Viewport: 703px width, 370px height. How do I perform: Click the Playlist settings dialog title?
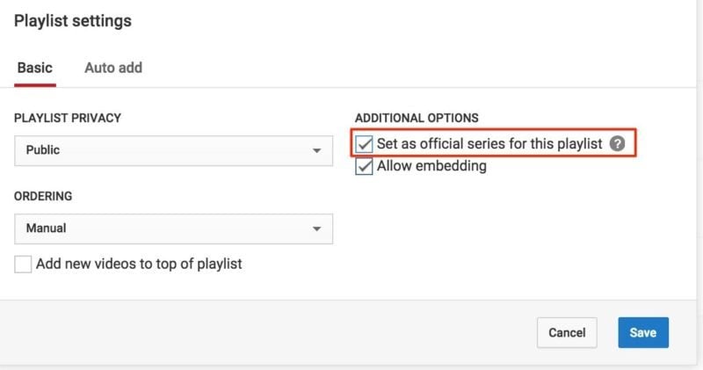pyautogui.click(x=73, y=20)
